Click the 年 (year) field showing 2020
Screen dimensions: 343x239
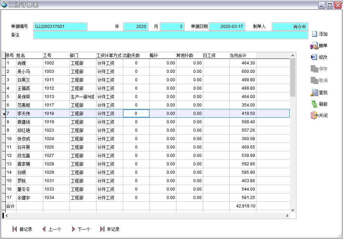pos(136,26)
